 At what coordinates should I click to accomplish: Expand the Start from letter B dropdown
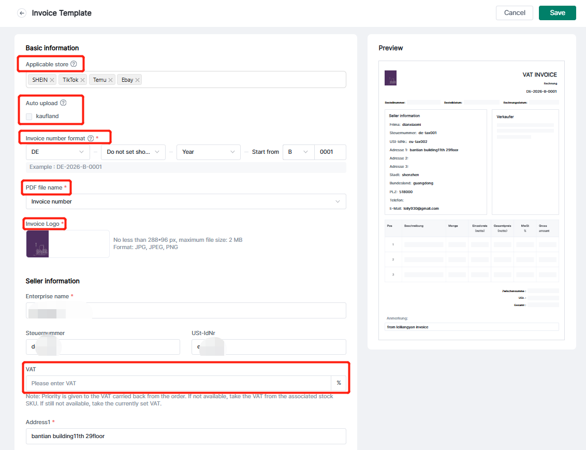click(298, 152)
